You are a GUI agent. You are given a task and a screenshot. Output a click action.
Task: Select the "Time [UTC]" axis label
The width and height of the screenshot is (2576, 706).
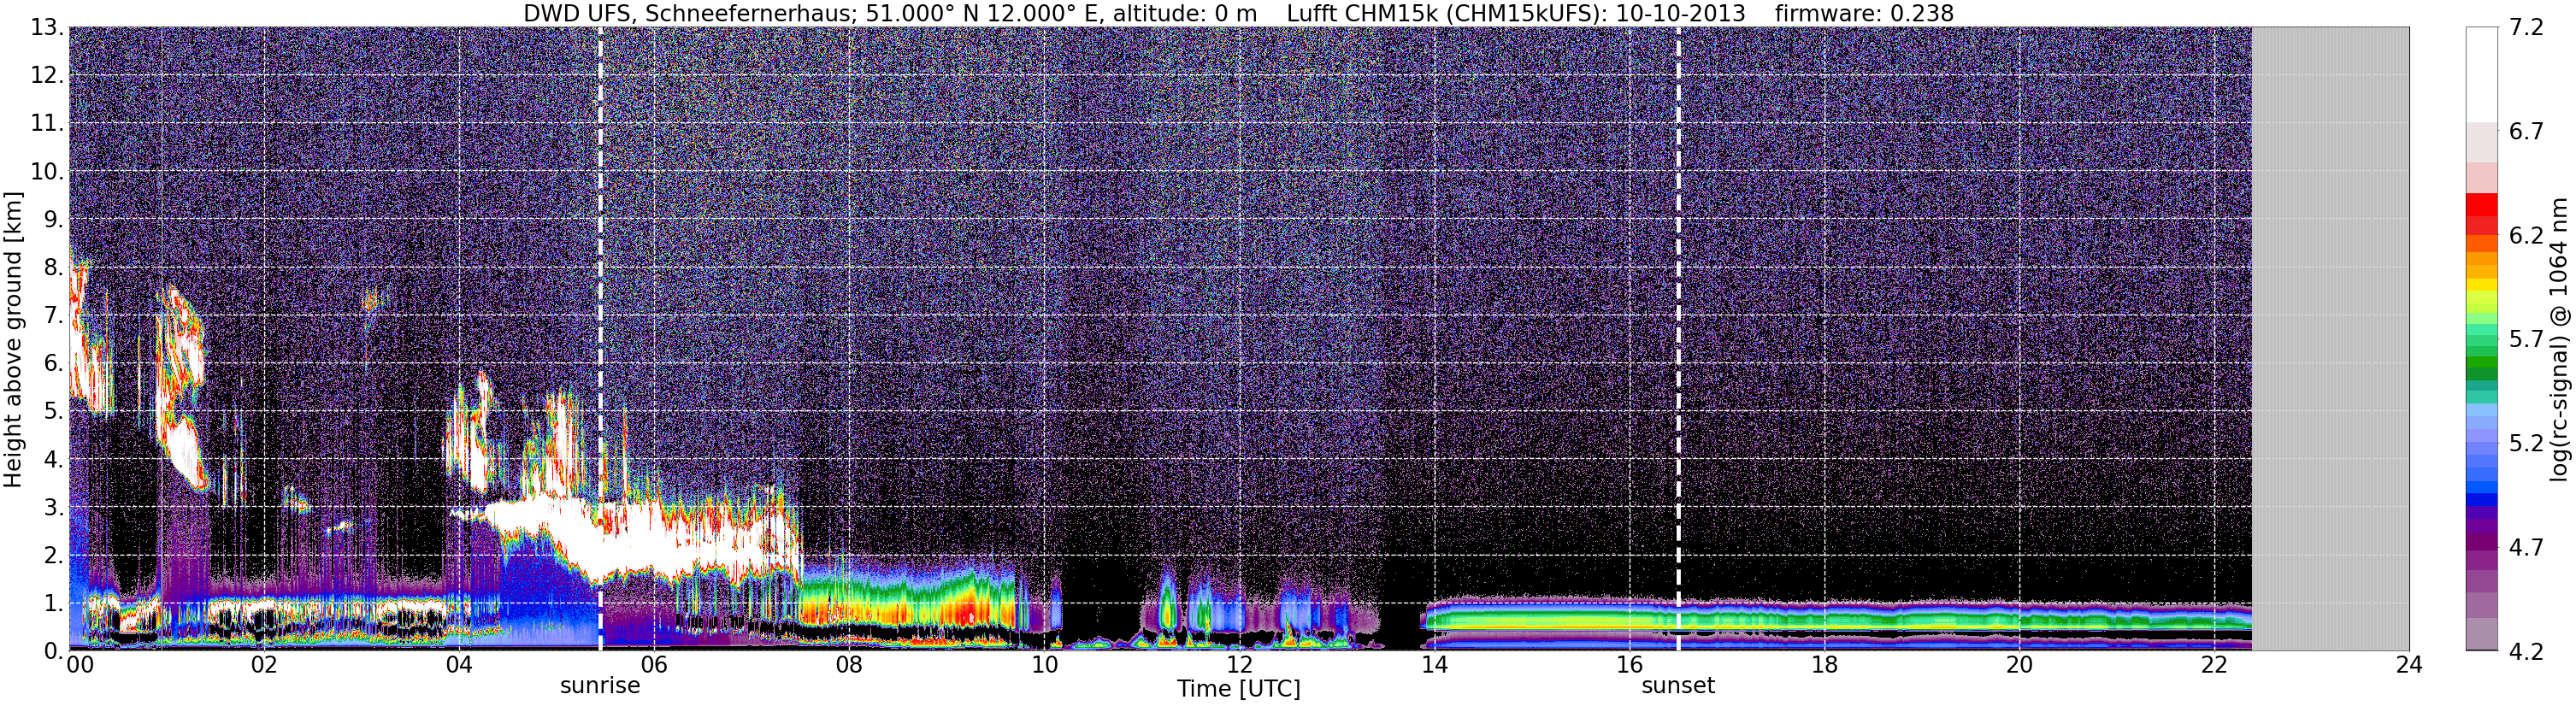1239,689
